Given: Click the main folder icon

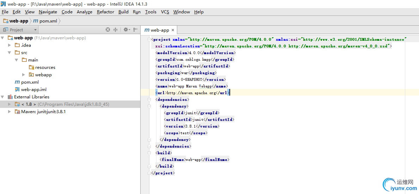Looking at the screenshot, I should tap(24, 60).
